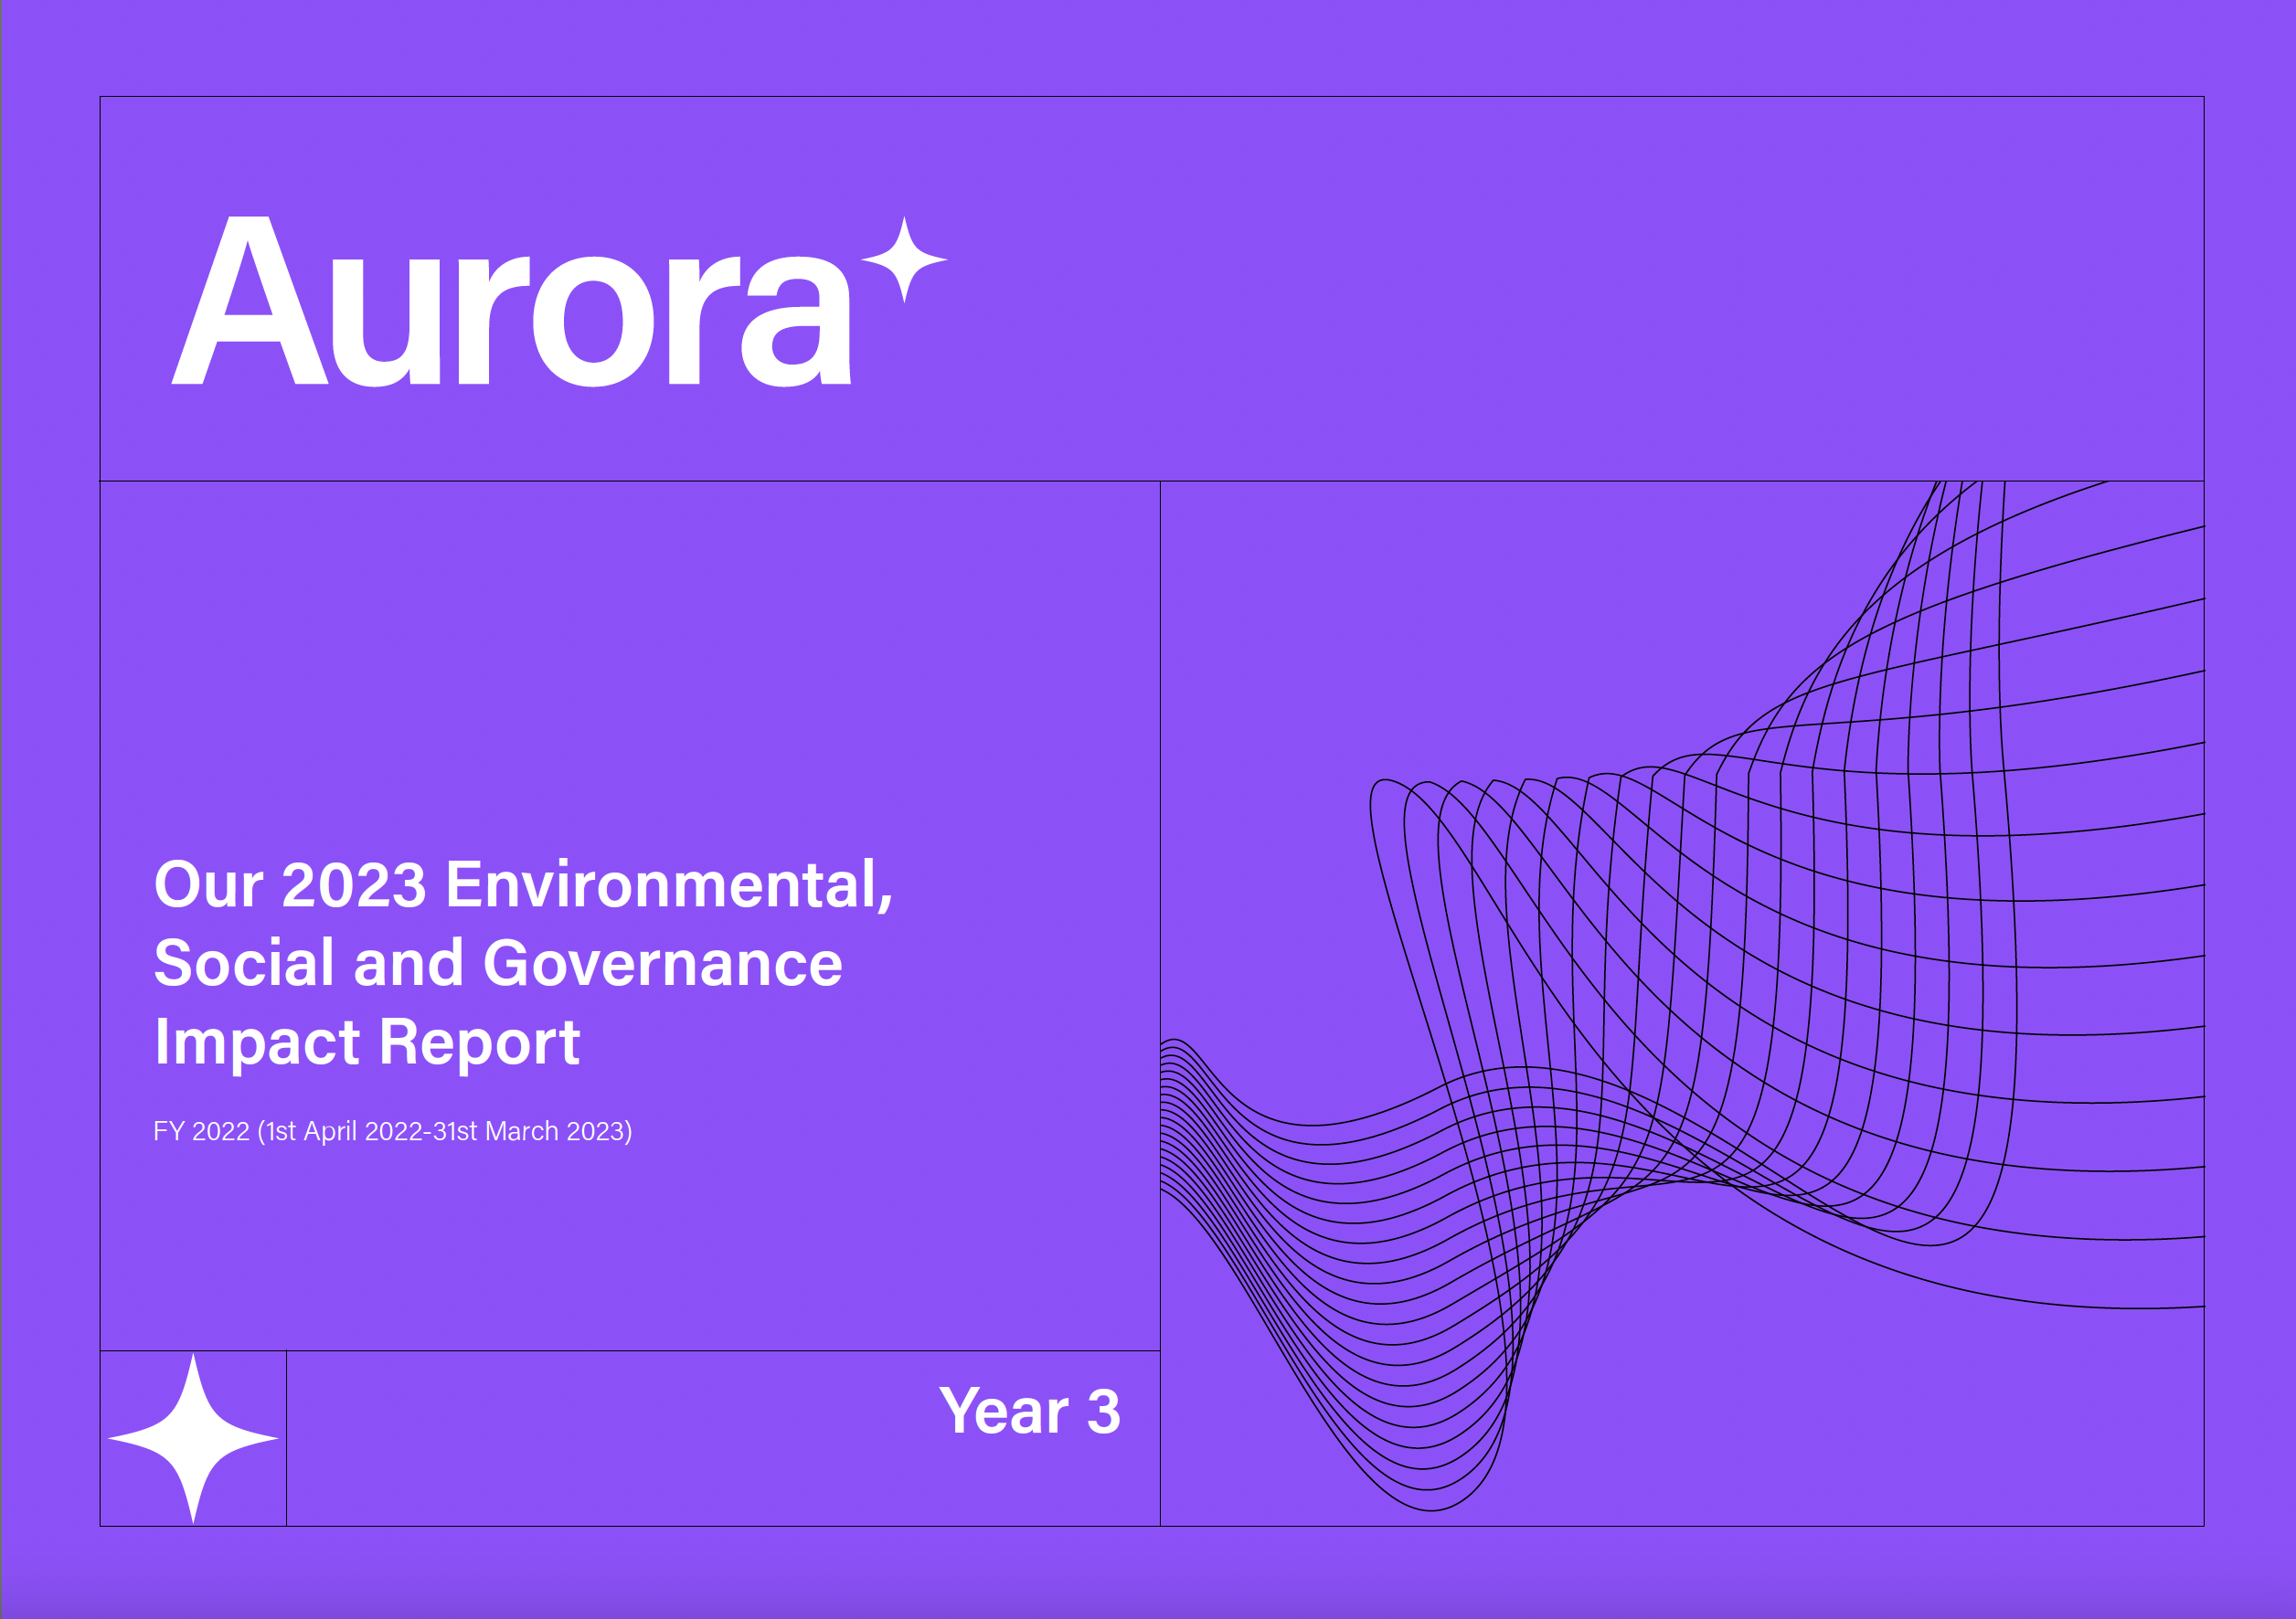Click the 'FY 2022' text in the subtitle
The height and width of the screenshot is (1619, 2296).
click(x=201, y=1131)
